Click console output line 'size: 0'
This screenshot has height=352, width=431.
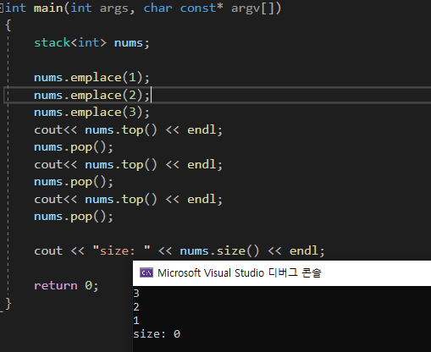click(x=157, y=334)
